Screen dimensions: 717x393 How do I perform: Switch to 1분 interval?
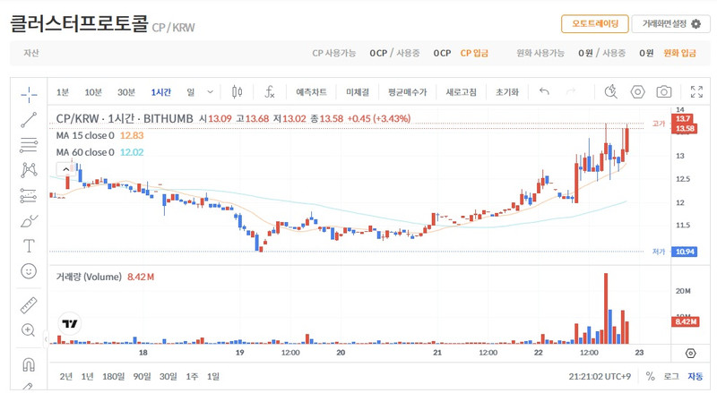[62, 92]
